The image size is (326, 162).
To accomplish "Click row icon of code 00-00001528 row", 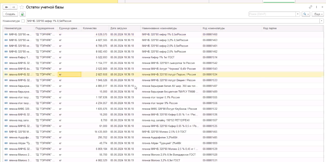I will tap(6, 155).
